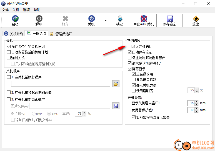This screenshot has width=215, height=151.
Task: Enable the 强制关机 checkbox
Action: click(9, 58)
